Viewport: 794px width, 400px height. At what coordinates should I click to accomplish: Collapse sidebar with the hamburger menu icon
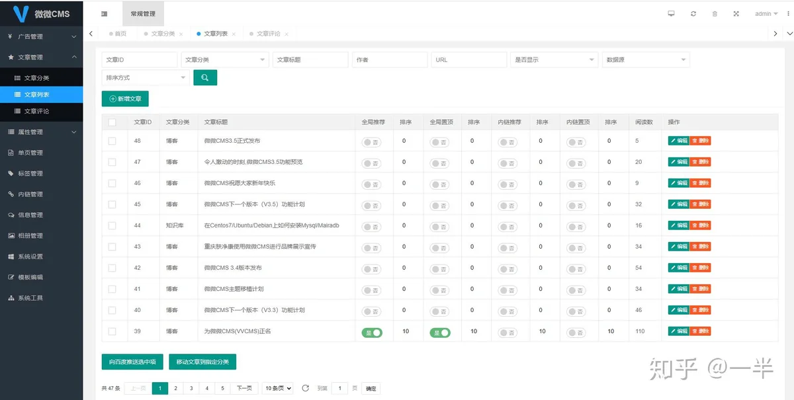(105, 13)
